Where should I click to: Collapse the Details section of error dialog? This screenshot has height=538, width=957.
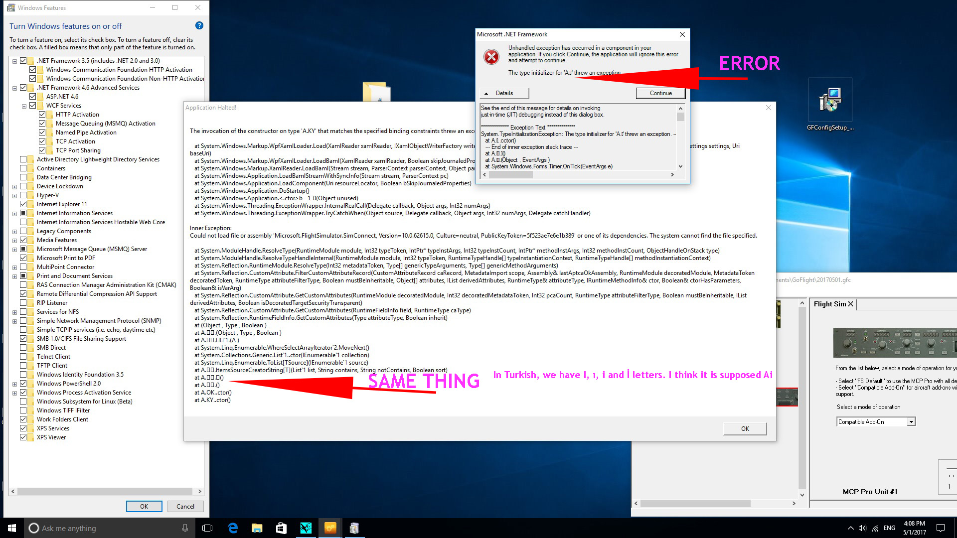[504, 93]
